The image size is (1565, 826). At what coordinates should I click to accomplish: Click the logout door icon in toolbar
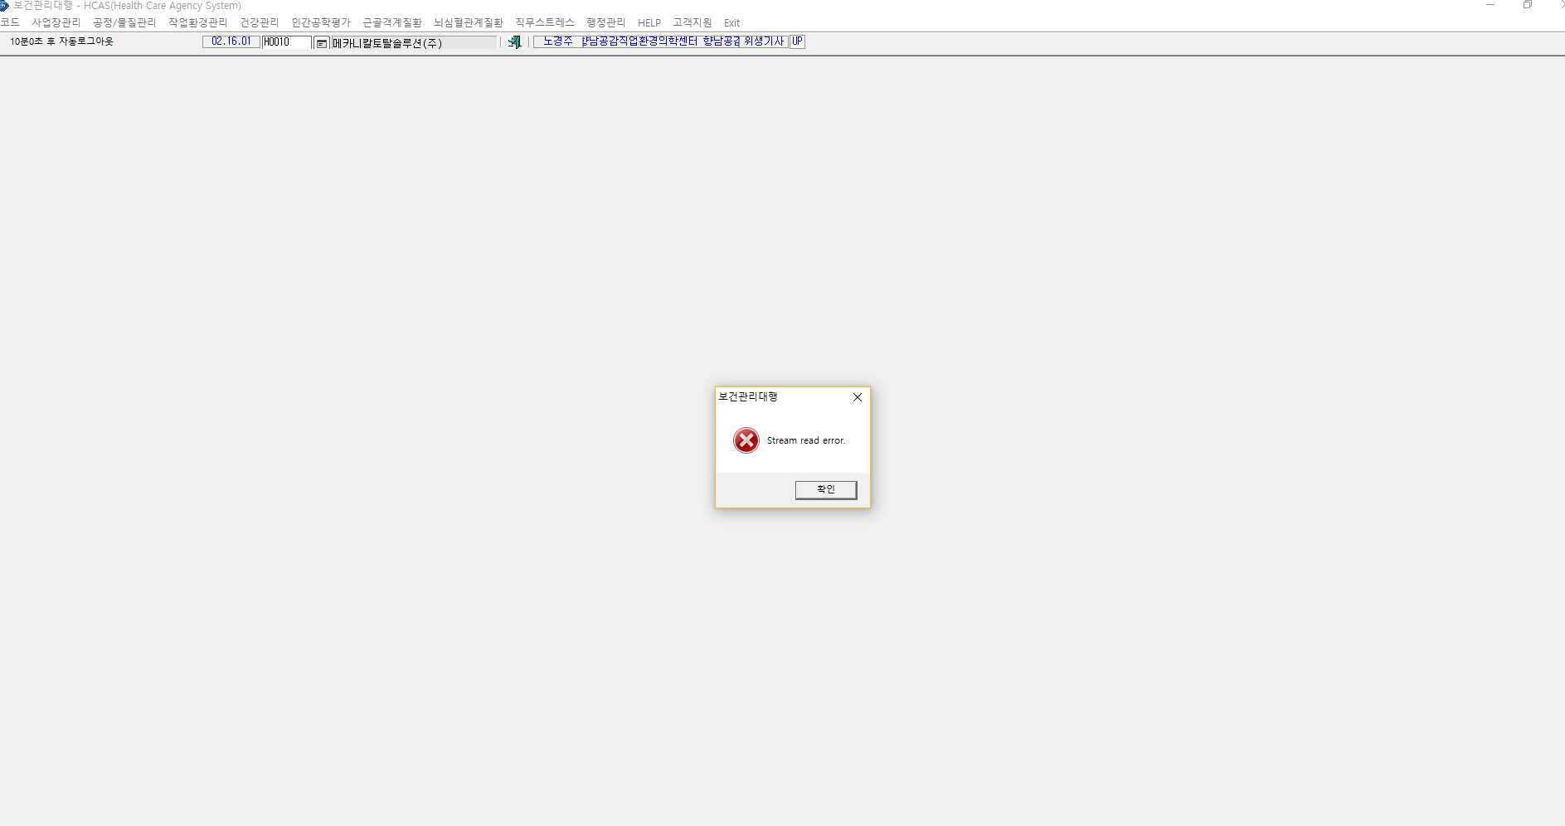click(x=514, y=42)
